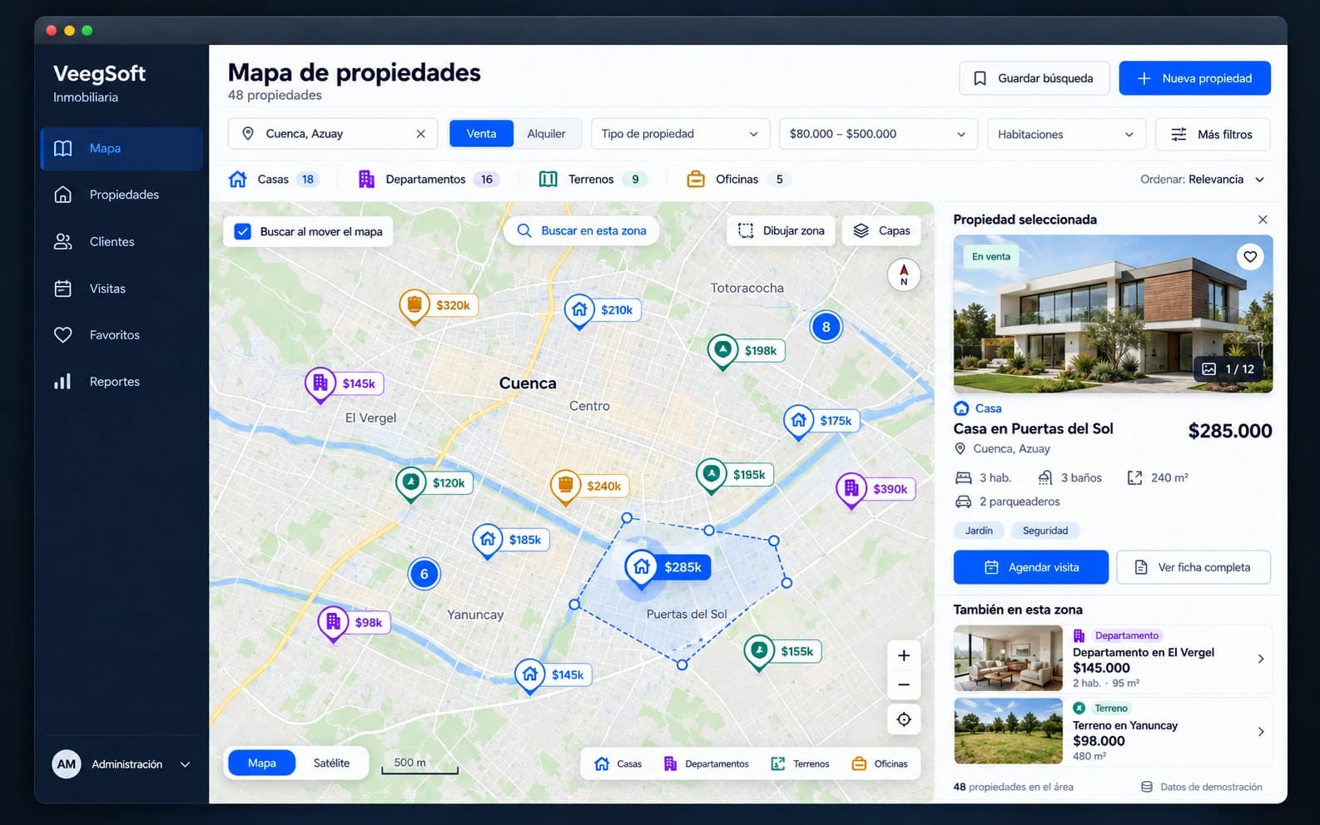Select the $320k office map pin
The height and width of the screenshot is (825, 1320).
(439, 306)
